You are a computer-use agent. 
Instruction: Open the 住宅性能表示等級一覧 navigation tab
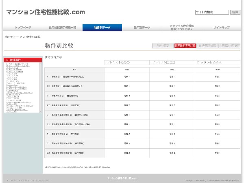(62, 28)
